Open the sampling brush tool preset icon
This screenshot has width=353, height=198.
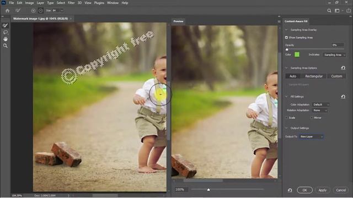pos(18,10)
